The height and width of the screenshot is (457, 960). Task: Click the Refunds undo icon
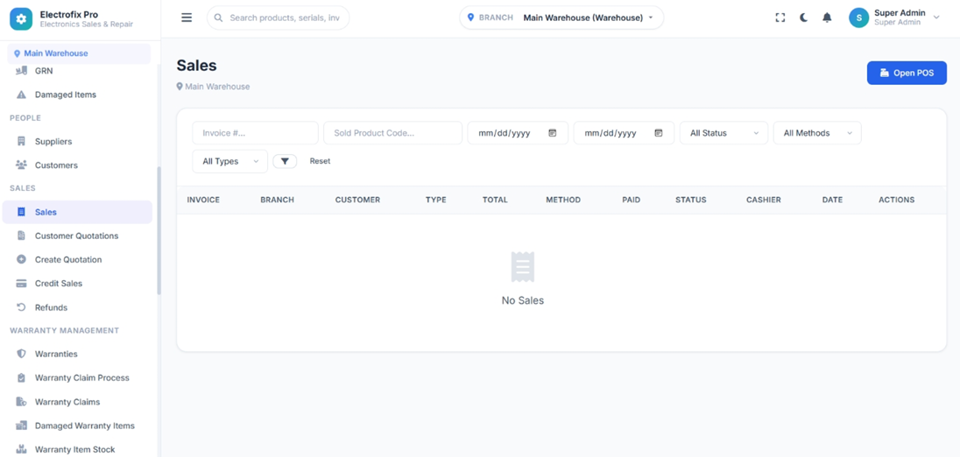tap(21, 307)
